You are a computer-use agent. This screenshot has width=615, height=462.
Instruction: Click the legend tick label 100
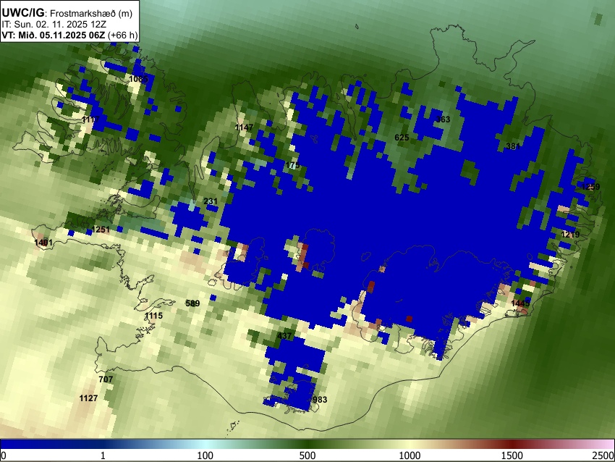205,455
